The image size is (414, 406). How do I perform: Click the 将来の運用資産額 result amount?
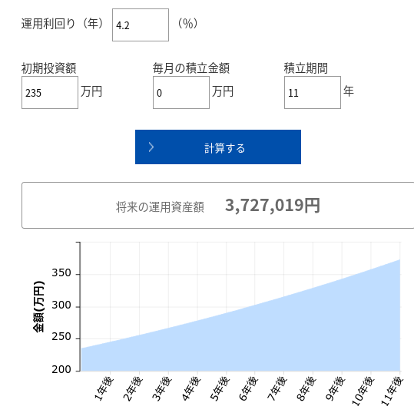(x=272, y=206)
